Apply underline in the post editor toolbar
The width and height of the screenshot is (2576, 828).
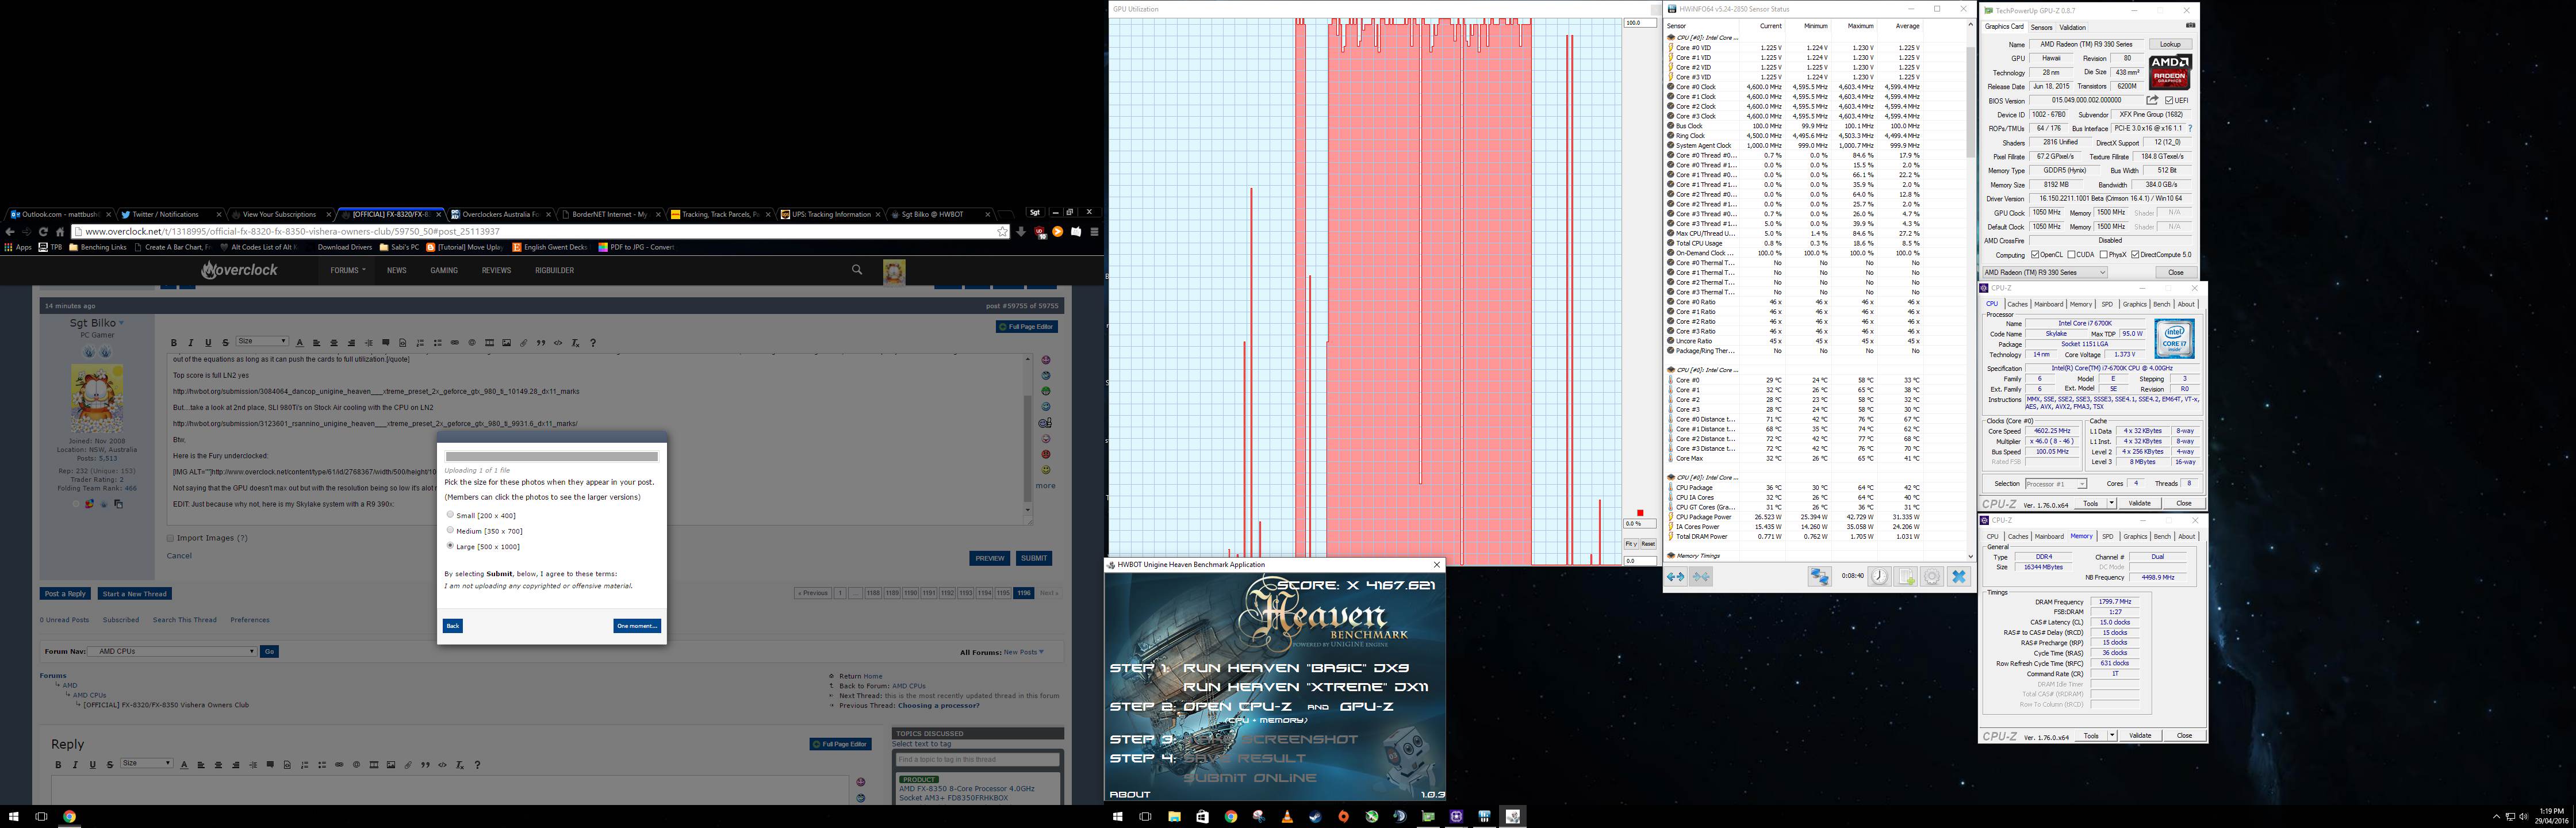coord(208,343)
